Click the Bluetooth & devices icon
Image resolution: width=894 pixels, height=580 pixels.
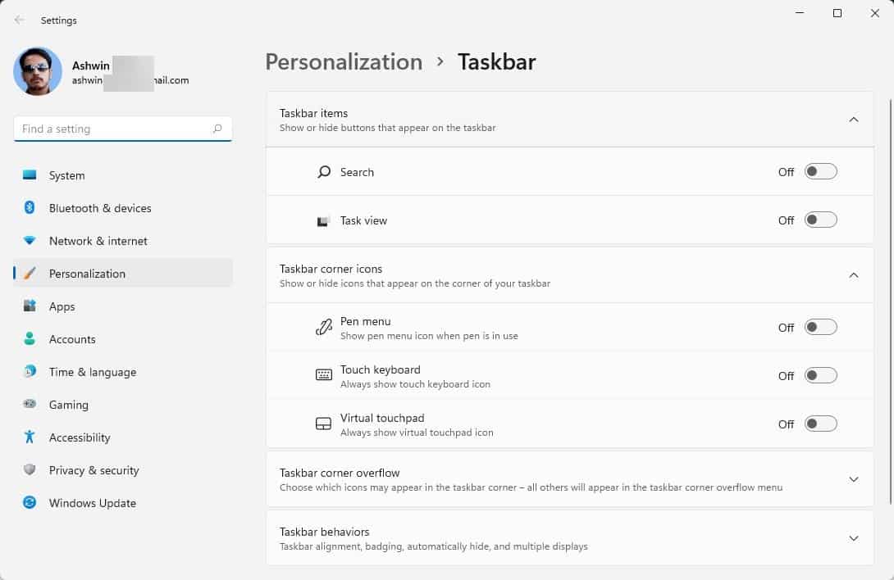coord(30,208)
